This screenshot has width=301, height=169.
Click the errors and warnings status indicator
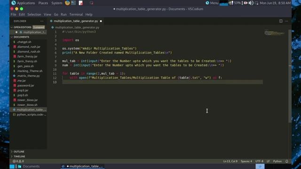(x=18, y=161)
